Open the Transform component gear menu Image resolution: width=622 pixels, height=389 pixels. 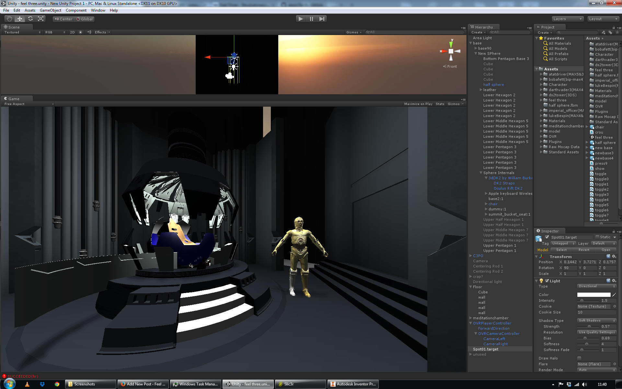pyautogui.click(x=614, y=256)
